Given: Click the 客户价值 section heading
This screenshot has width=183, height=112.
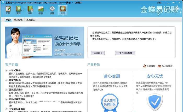Looking at the screenshot, I should coord(12,64).
